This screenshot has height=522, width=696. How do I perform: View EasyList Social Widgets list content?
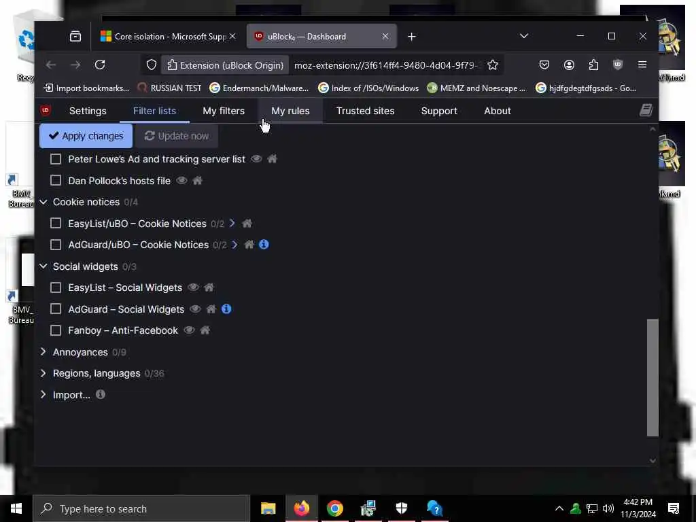click(193, 288)
